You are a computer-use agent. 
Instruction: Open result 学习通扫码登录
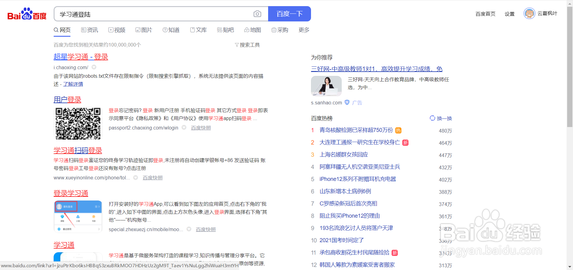[78, 151]
